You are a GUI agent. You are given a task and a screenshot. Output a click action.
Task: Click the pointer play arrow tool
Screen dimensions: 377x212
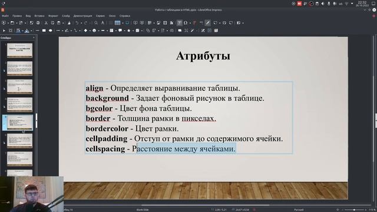pyautogui.click(x=4, y=31)
